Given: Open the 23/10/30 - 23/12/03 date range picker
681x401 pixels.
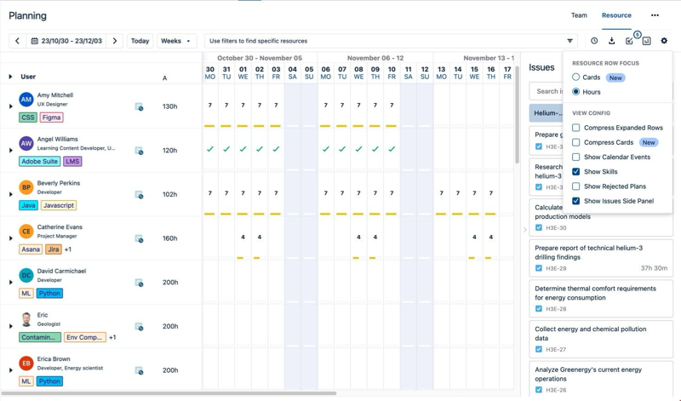Looking at the screenshot, I should tap(66, 41).
